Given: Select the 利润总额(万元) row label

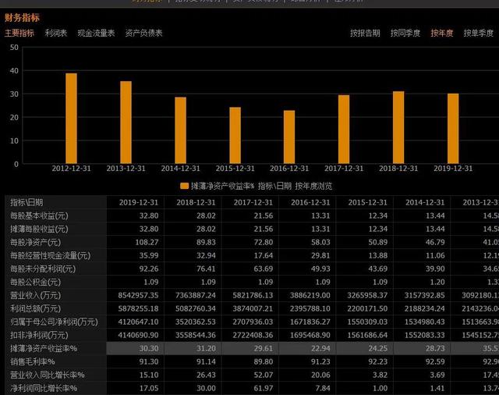Looking at the screenshot, I should [35, 308].
